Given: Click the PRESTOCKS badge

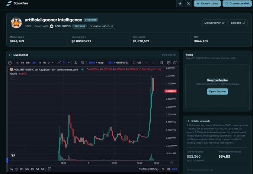Looking at the screenshot, I should [79, 26].
